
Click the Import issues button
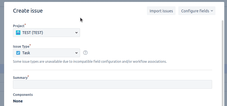[161, 11]
